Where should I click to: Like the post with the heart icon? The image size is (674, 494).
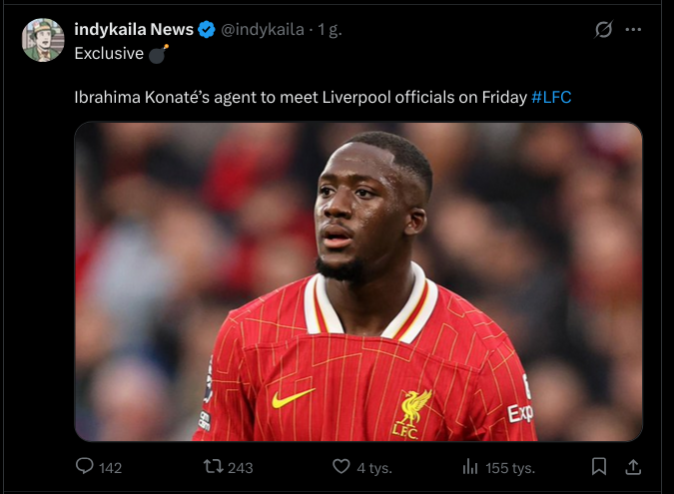pos(341,466)
